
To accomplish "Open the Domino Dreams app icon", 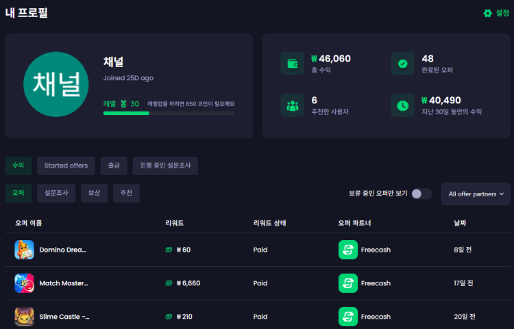I will [x=24, y=250].
